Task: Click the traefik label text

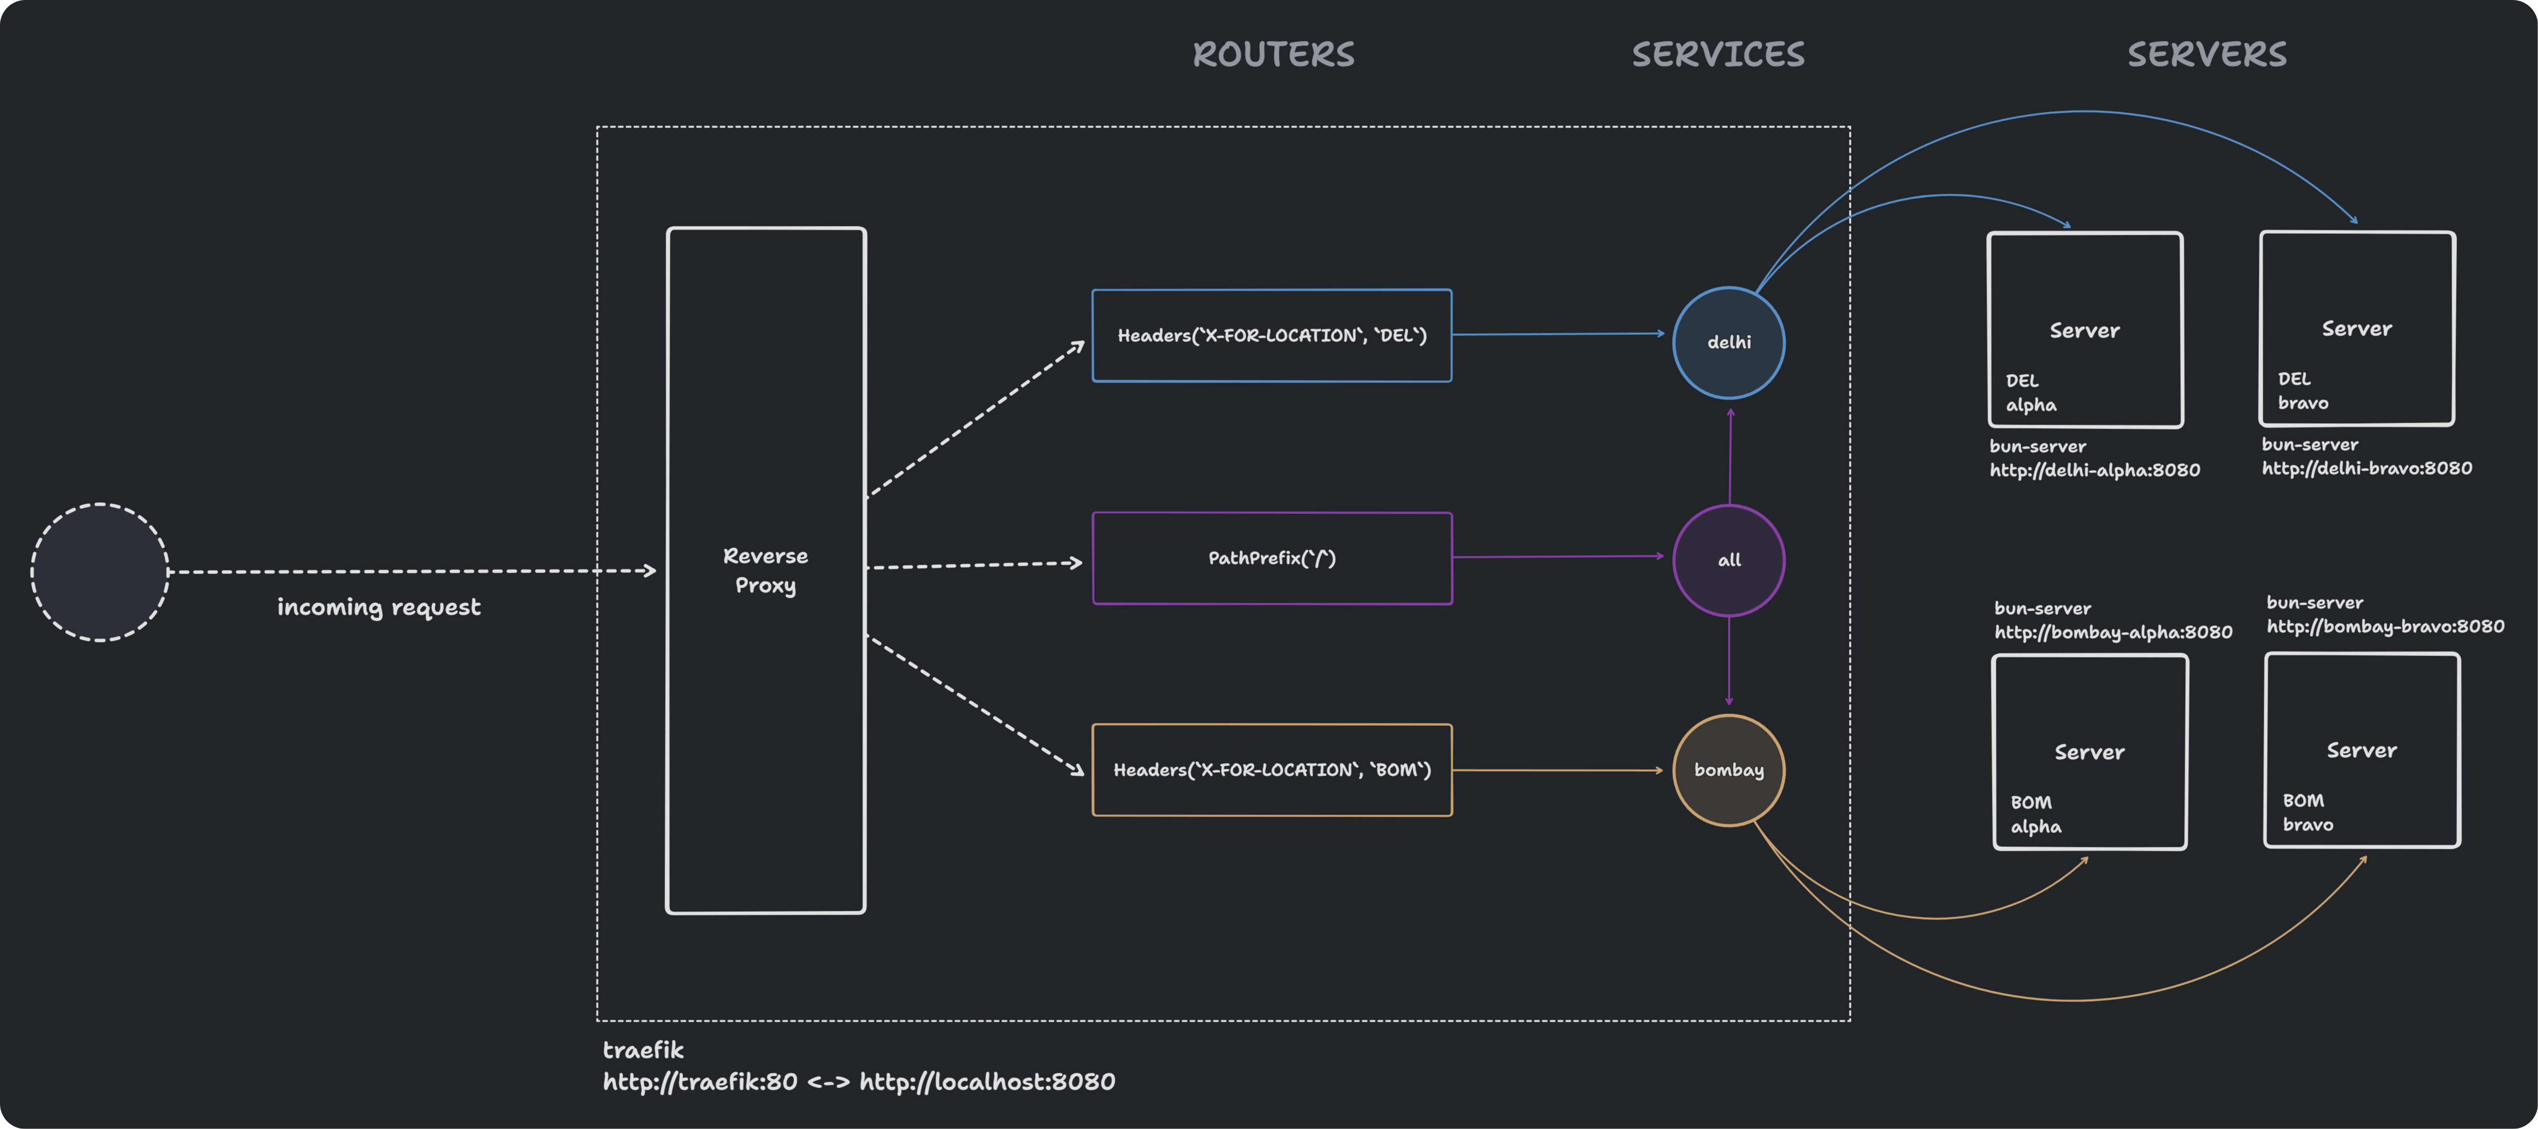Action: coord(642,1050)
